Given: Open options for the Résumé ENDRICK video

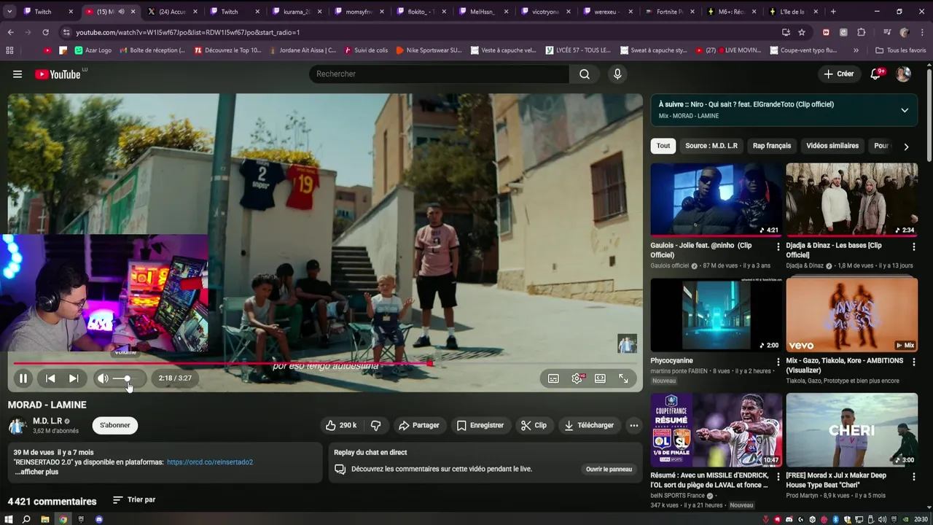Looking at the screenshot, I should click(778, 477).
